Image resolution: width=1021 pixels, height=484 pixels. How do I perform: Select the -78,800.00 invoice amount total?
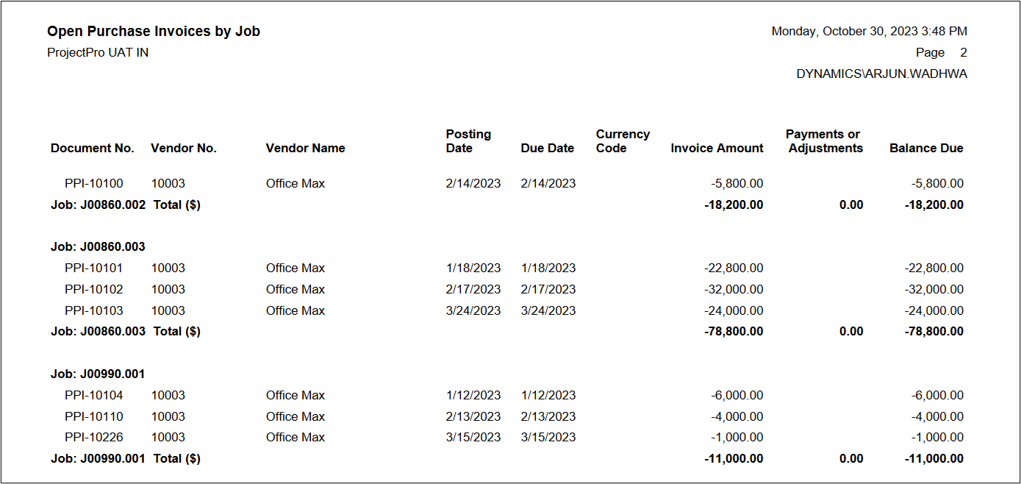coord(733,332)
